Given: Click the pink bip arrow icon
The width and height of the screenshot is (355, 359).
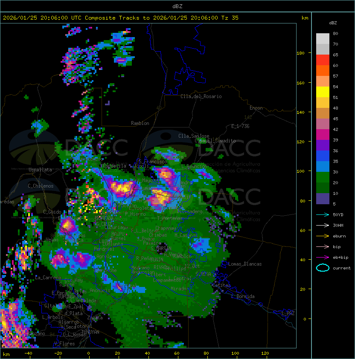Looking at the screenshot, I should (x=323, y=246).
